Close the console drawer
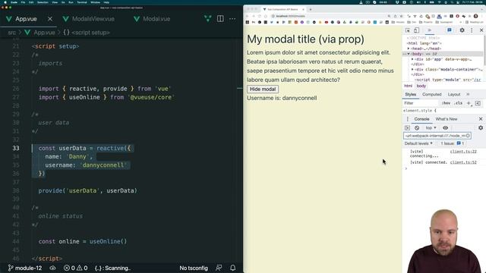Image resolution: width=486 pixels, height=273 pixels. (x=481, y=119)
